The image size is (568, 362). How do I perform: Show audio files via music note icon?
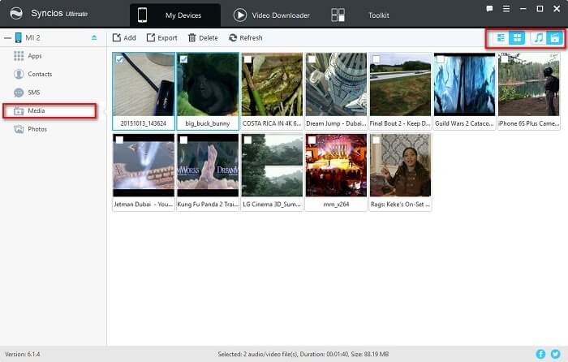tap(539, 37)
